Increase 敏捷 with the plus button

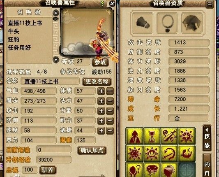pos(101,130)
